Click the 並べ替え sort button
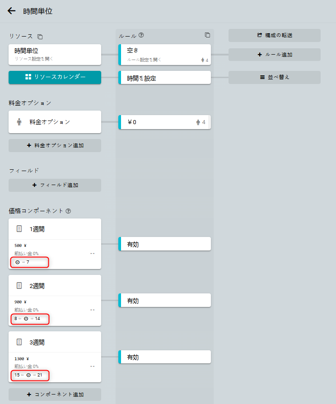The image size is (336, 404). click(274, 77)
